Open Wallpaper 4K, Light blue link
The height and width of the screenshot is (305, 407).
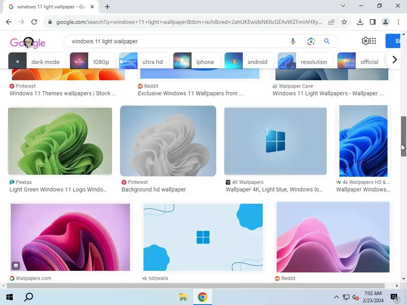(274, 189)
